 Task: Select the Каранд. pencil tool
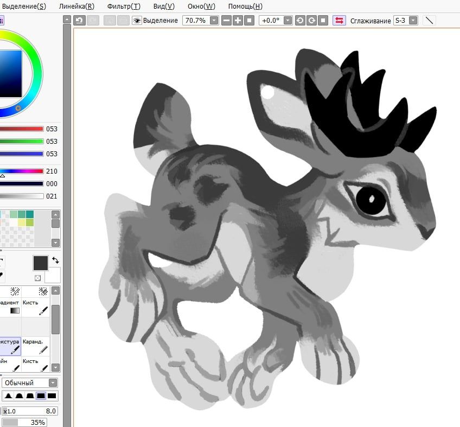pyautogui.click(x=35, y=346)
